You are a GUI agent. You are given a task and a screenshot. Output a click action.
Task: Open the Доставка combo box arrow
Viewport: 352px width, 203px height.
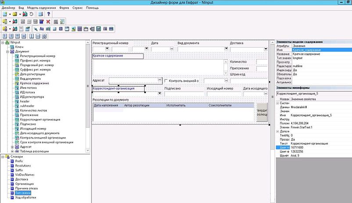click(x=266, y=49)
